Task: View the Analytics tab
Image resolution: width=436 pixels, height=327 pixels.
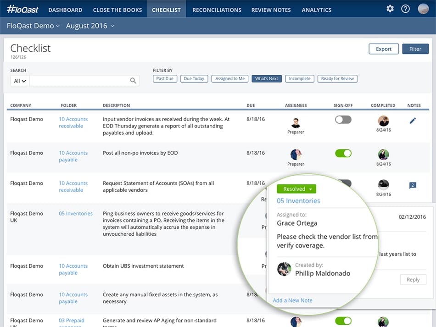Action: coord(316,10)
